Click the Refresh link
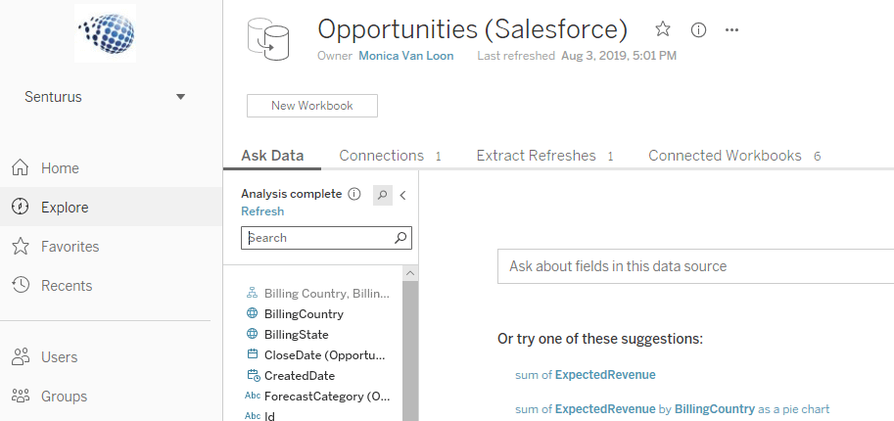 tap(262, 211)
